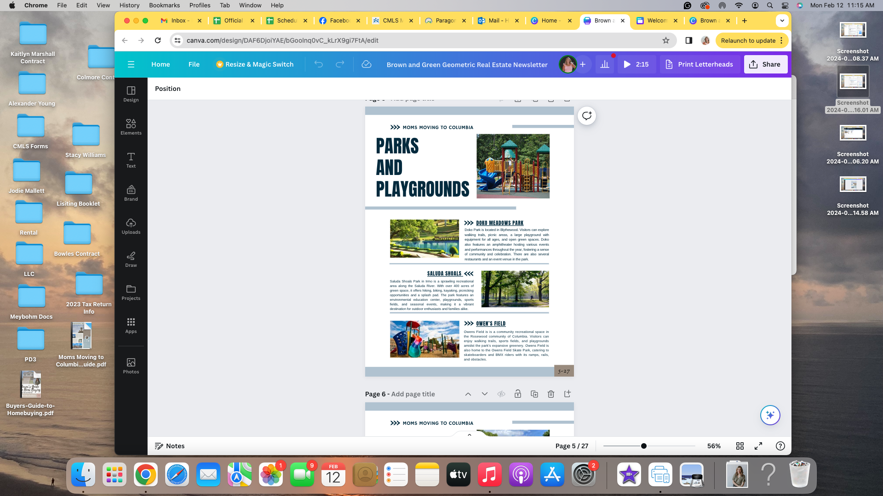
Task: Undo the last action
Action: (318, 64)
